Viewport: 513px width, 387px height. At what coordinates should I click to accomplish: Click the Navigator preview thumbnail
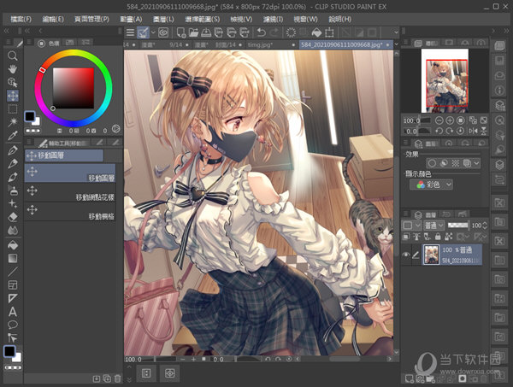coord(445,80)
